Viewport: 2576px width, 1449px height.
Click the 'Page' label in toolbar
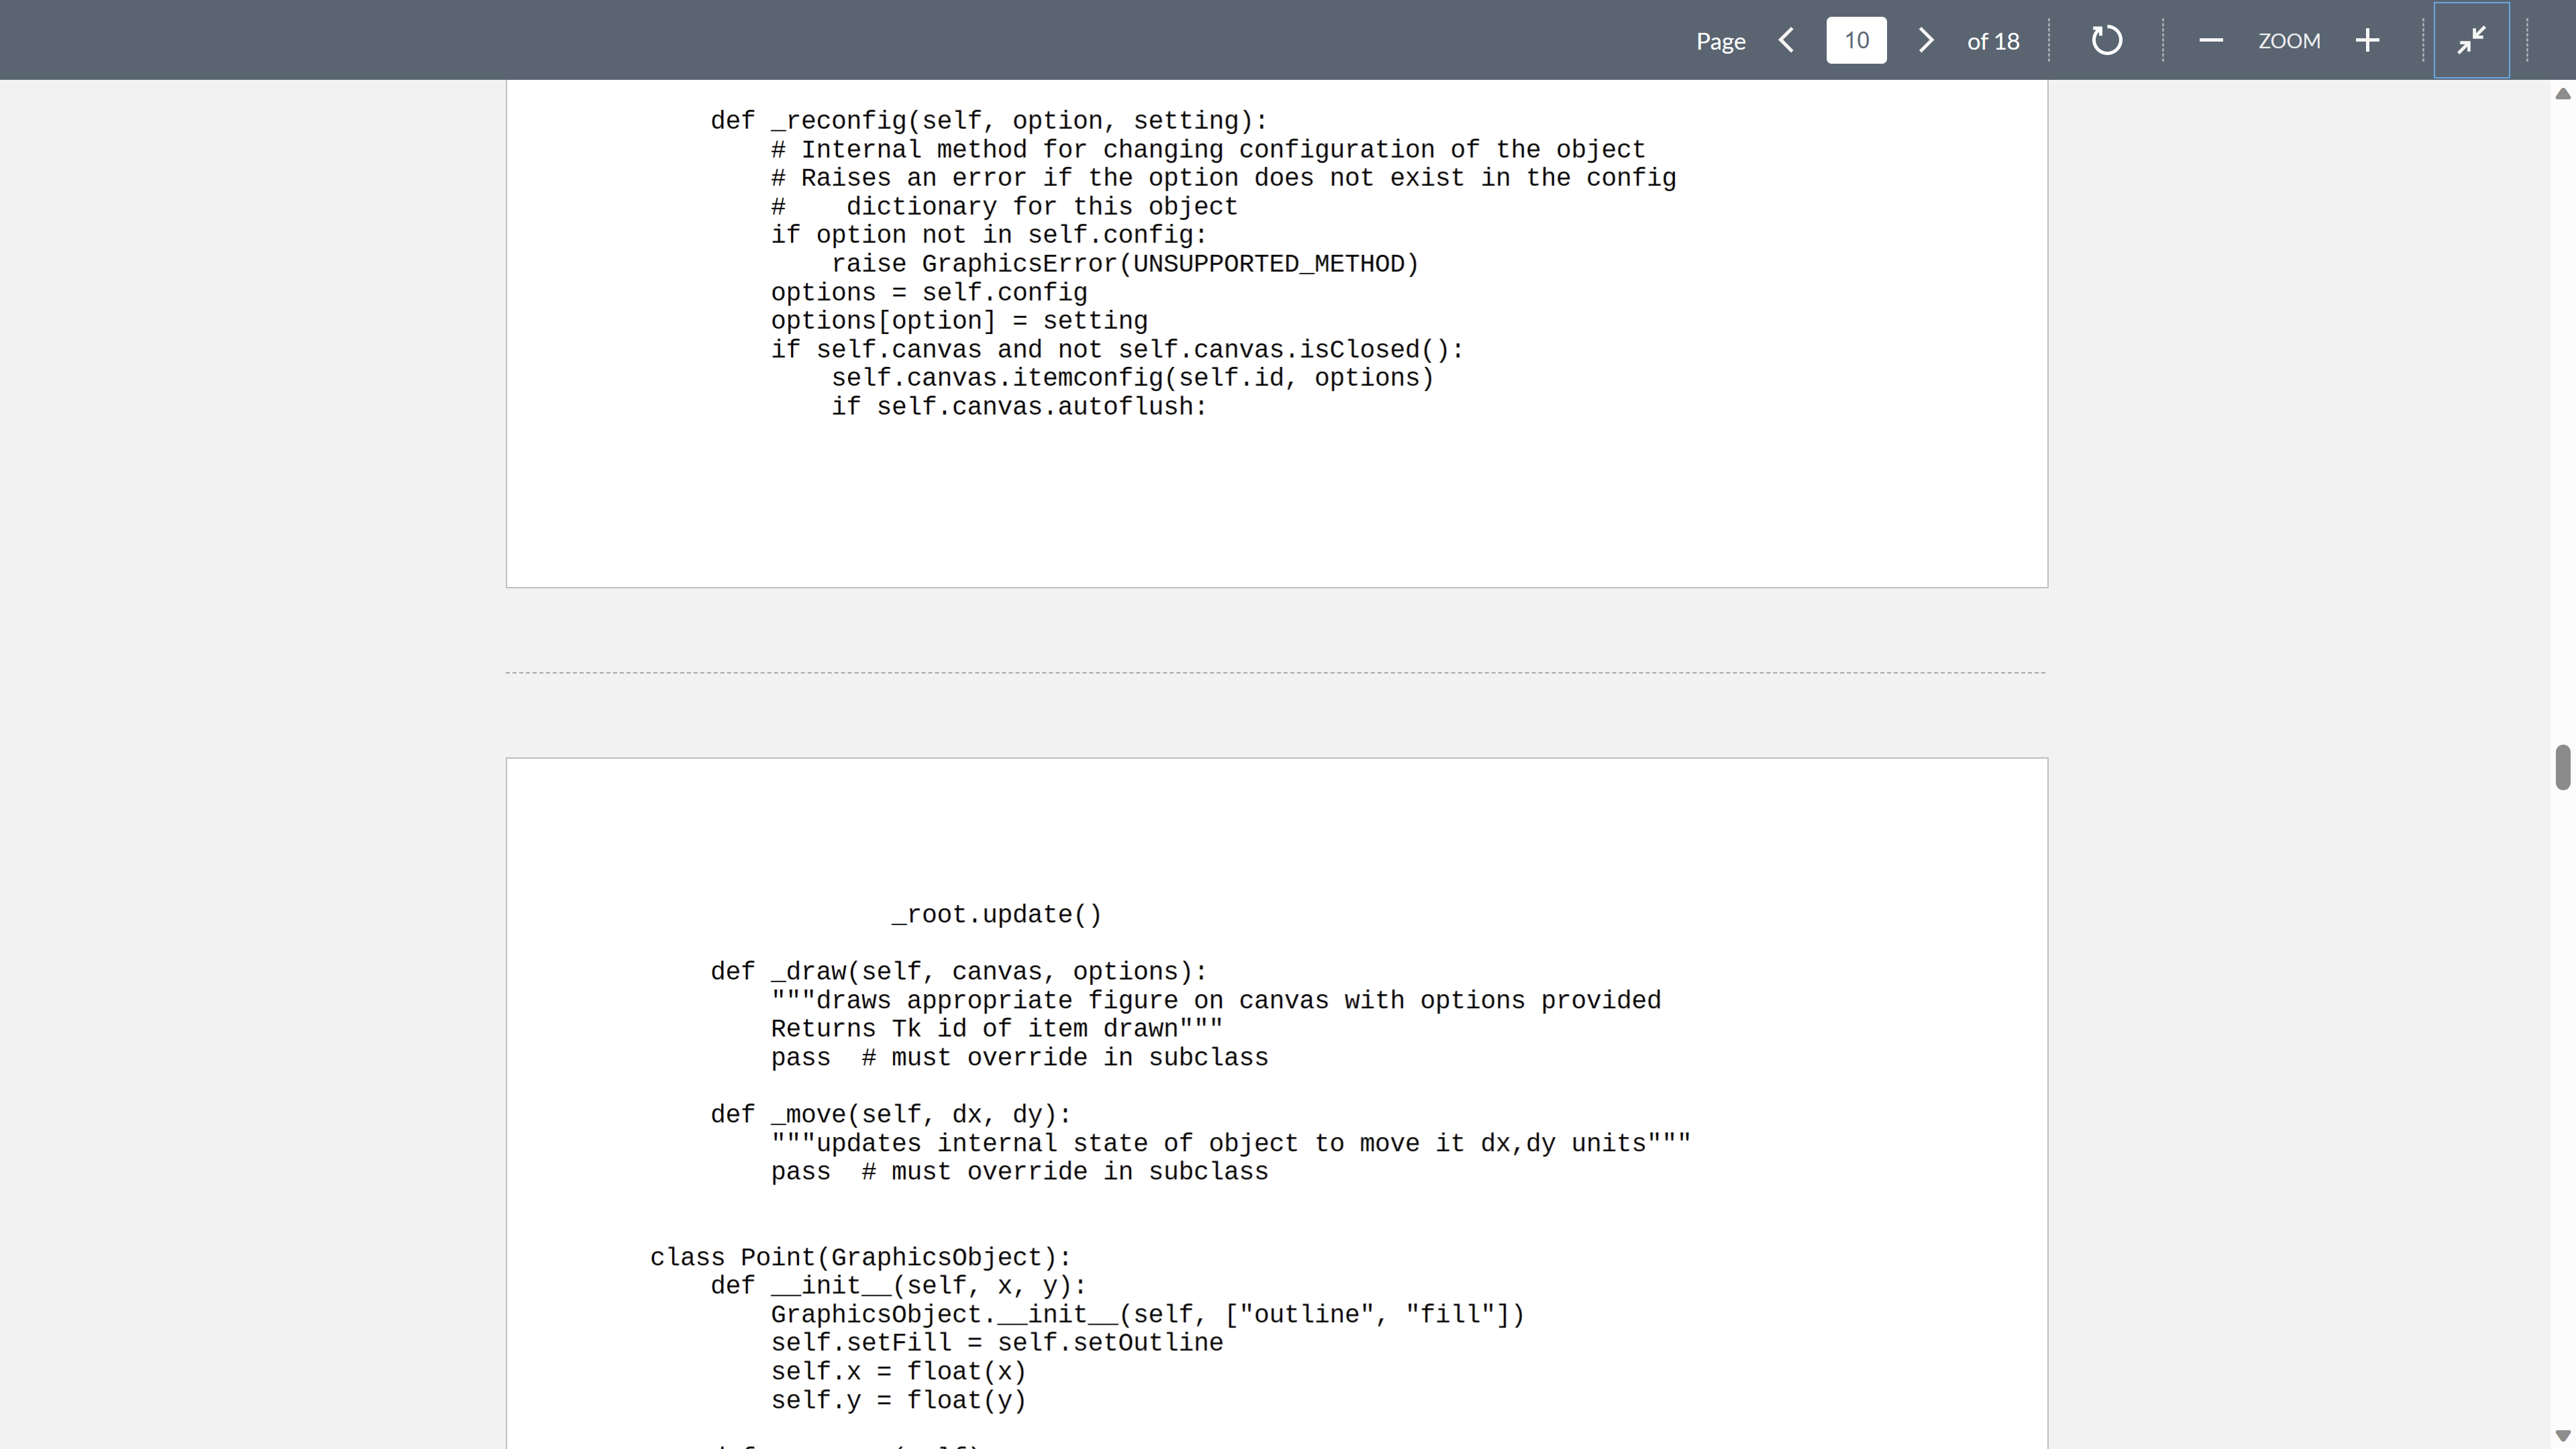coord(1720,41)
